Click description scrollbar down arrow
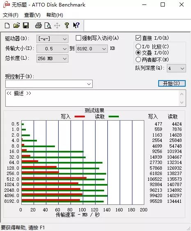Image resolution: width=191 pixels, height=231 pixels. pos(182,102)
